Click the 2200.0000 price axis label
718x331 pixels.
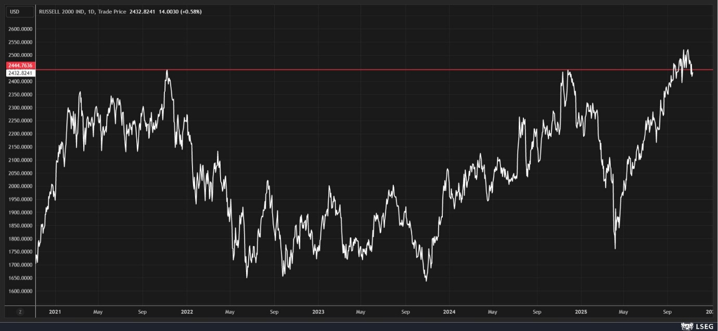[21, 134]
